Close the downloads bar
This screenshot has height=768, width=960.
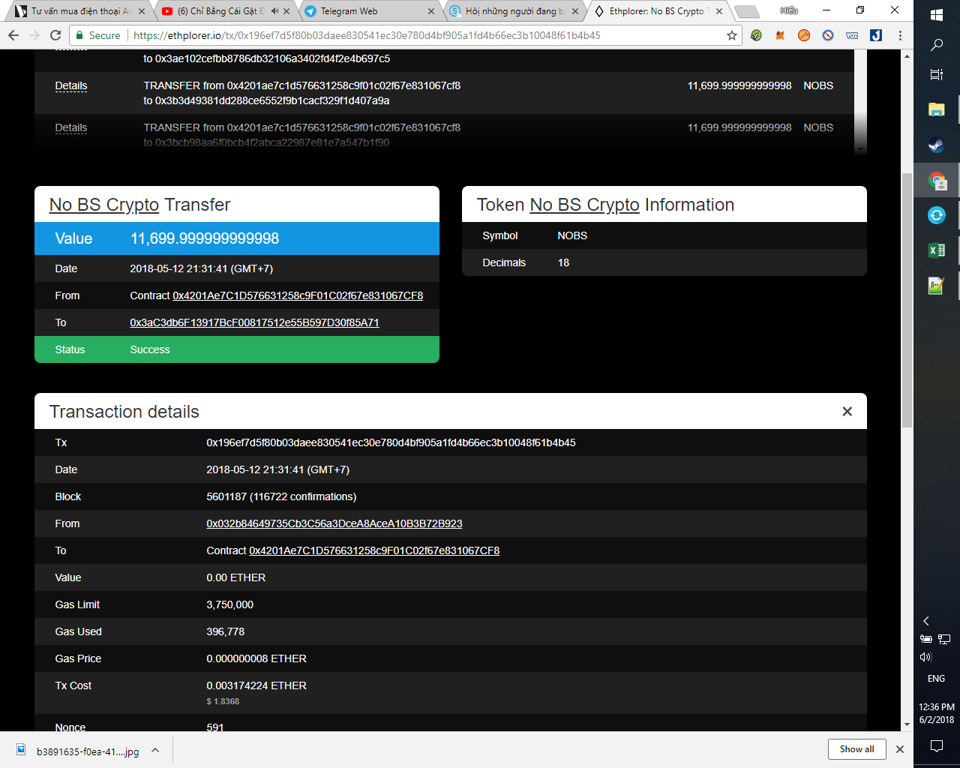click(x=900, y=749)
